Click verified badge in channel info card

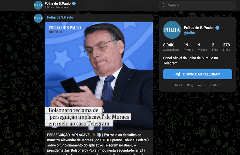click(x=217, y=28)
